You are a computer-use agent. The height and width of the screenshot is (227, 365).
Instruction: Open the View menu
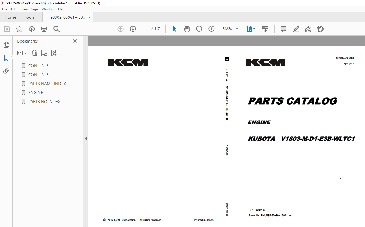(x=24, y=9)
